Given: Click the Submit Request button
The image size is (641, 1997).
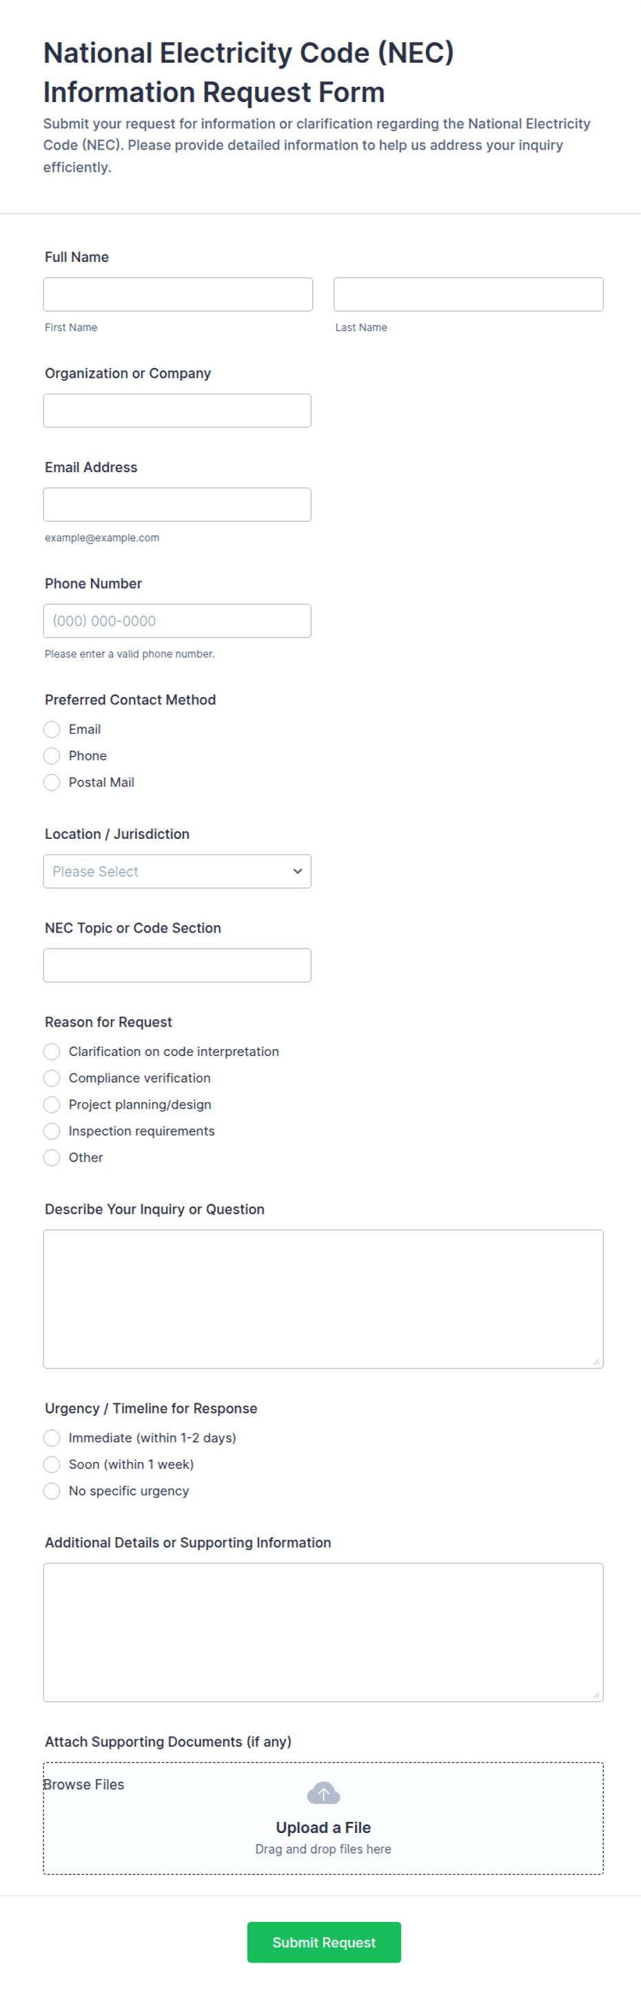Looking at the screenshot, I should point(323,1942).
